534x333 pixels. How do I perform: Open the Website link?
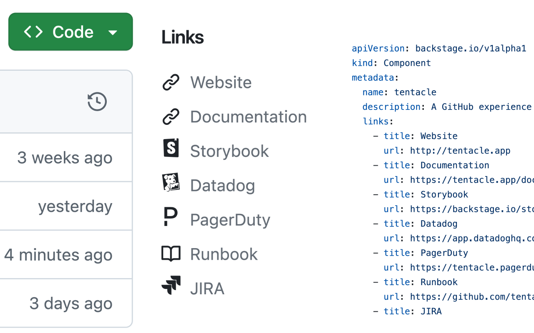[x=221, y=82]
